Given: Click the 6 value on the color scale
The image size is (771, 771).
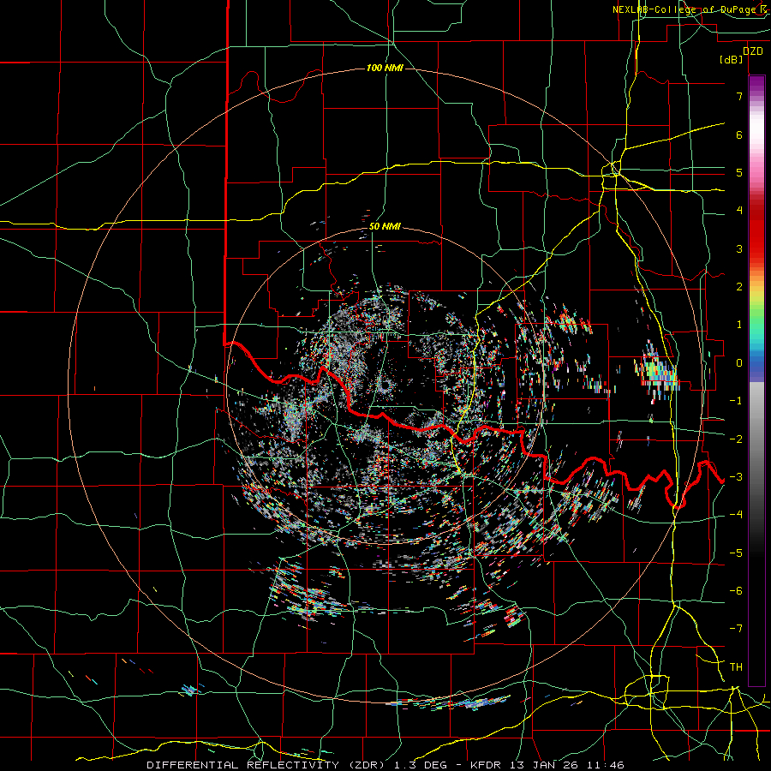Looking at the screenshot, I should click(739, 134).
